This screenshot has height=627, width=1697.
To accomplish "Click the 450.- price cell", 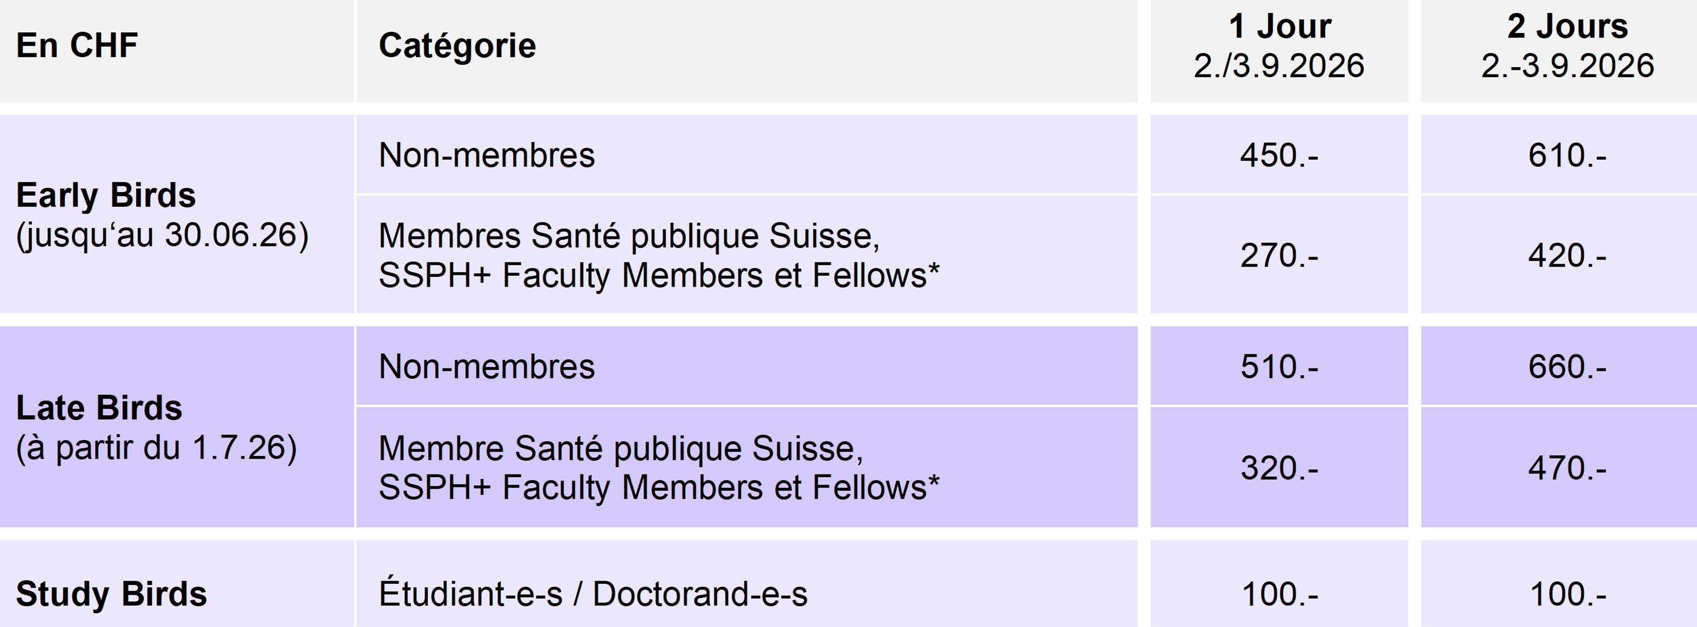I will click(1279, 156).
